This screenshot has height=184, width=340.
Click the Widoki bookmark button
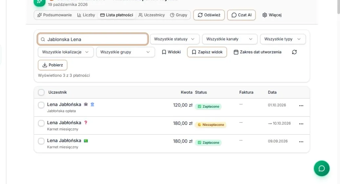coord(171,52)
